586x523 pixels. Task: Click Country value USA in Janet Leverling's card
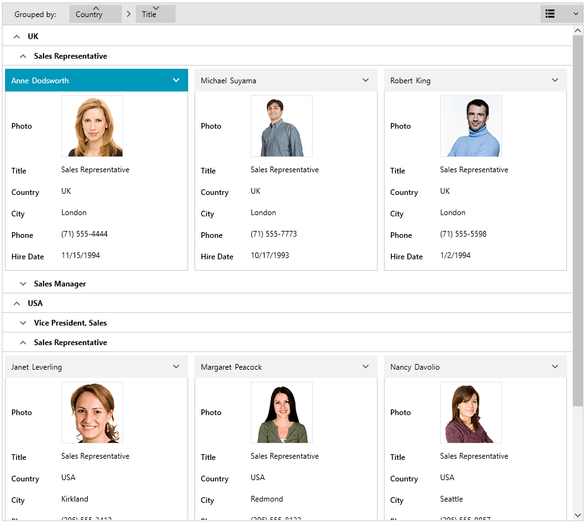(68, 478)
